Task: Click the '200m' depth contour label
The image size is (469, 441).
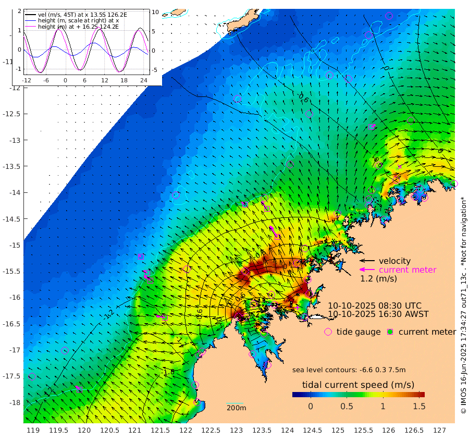Action: click(236, 408)
